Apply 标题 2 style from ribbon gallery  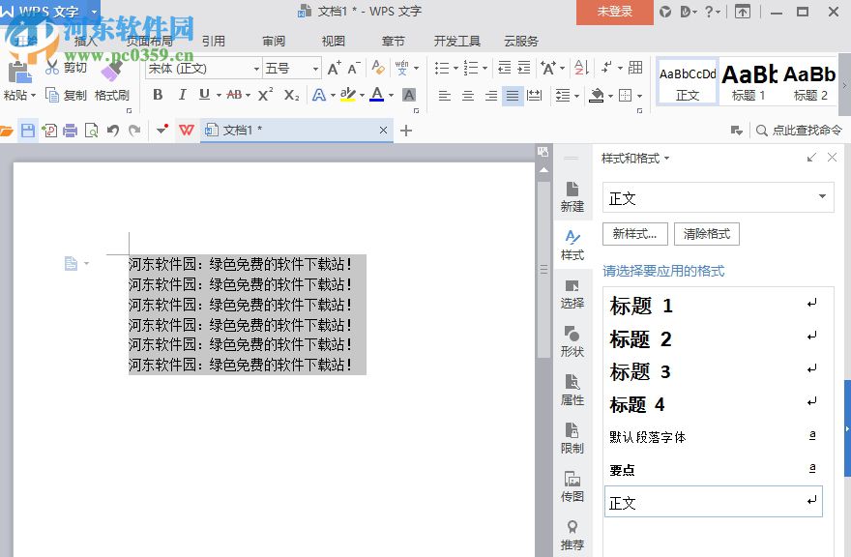(809, 81)
